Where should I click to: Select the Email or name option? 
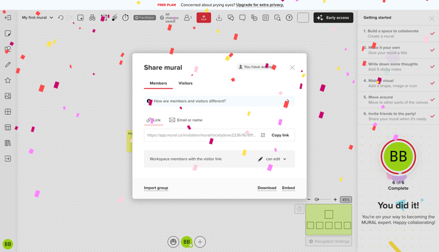click(x=185, y=120)
